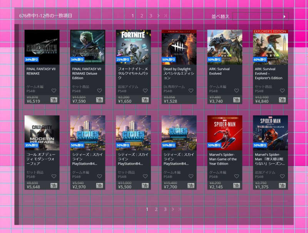
Task: Click the 25%割引 badge on Fortnite
Action: click(x=123, y=60)
